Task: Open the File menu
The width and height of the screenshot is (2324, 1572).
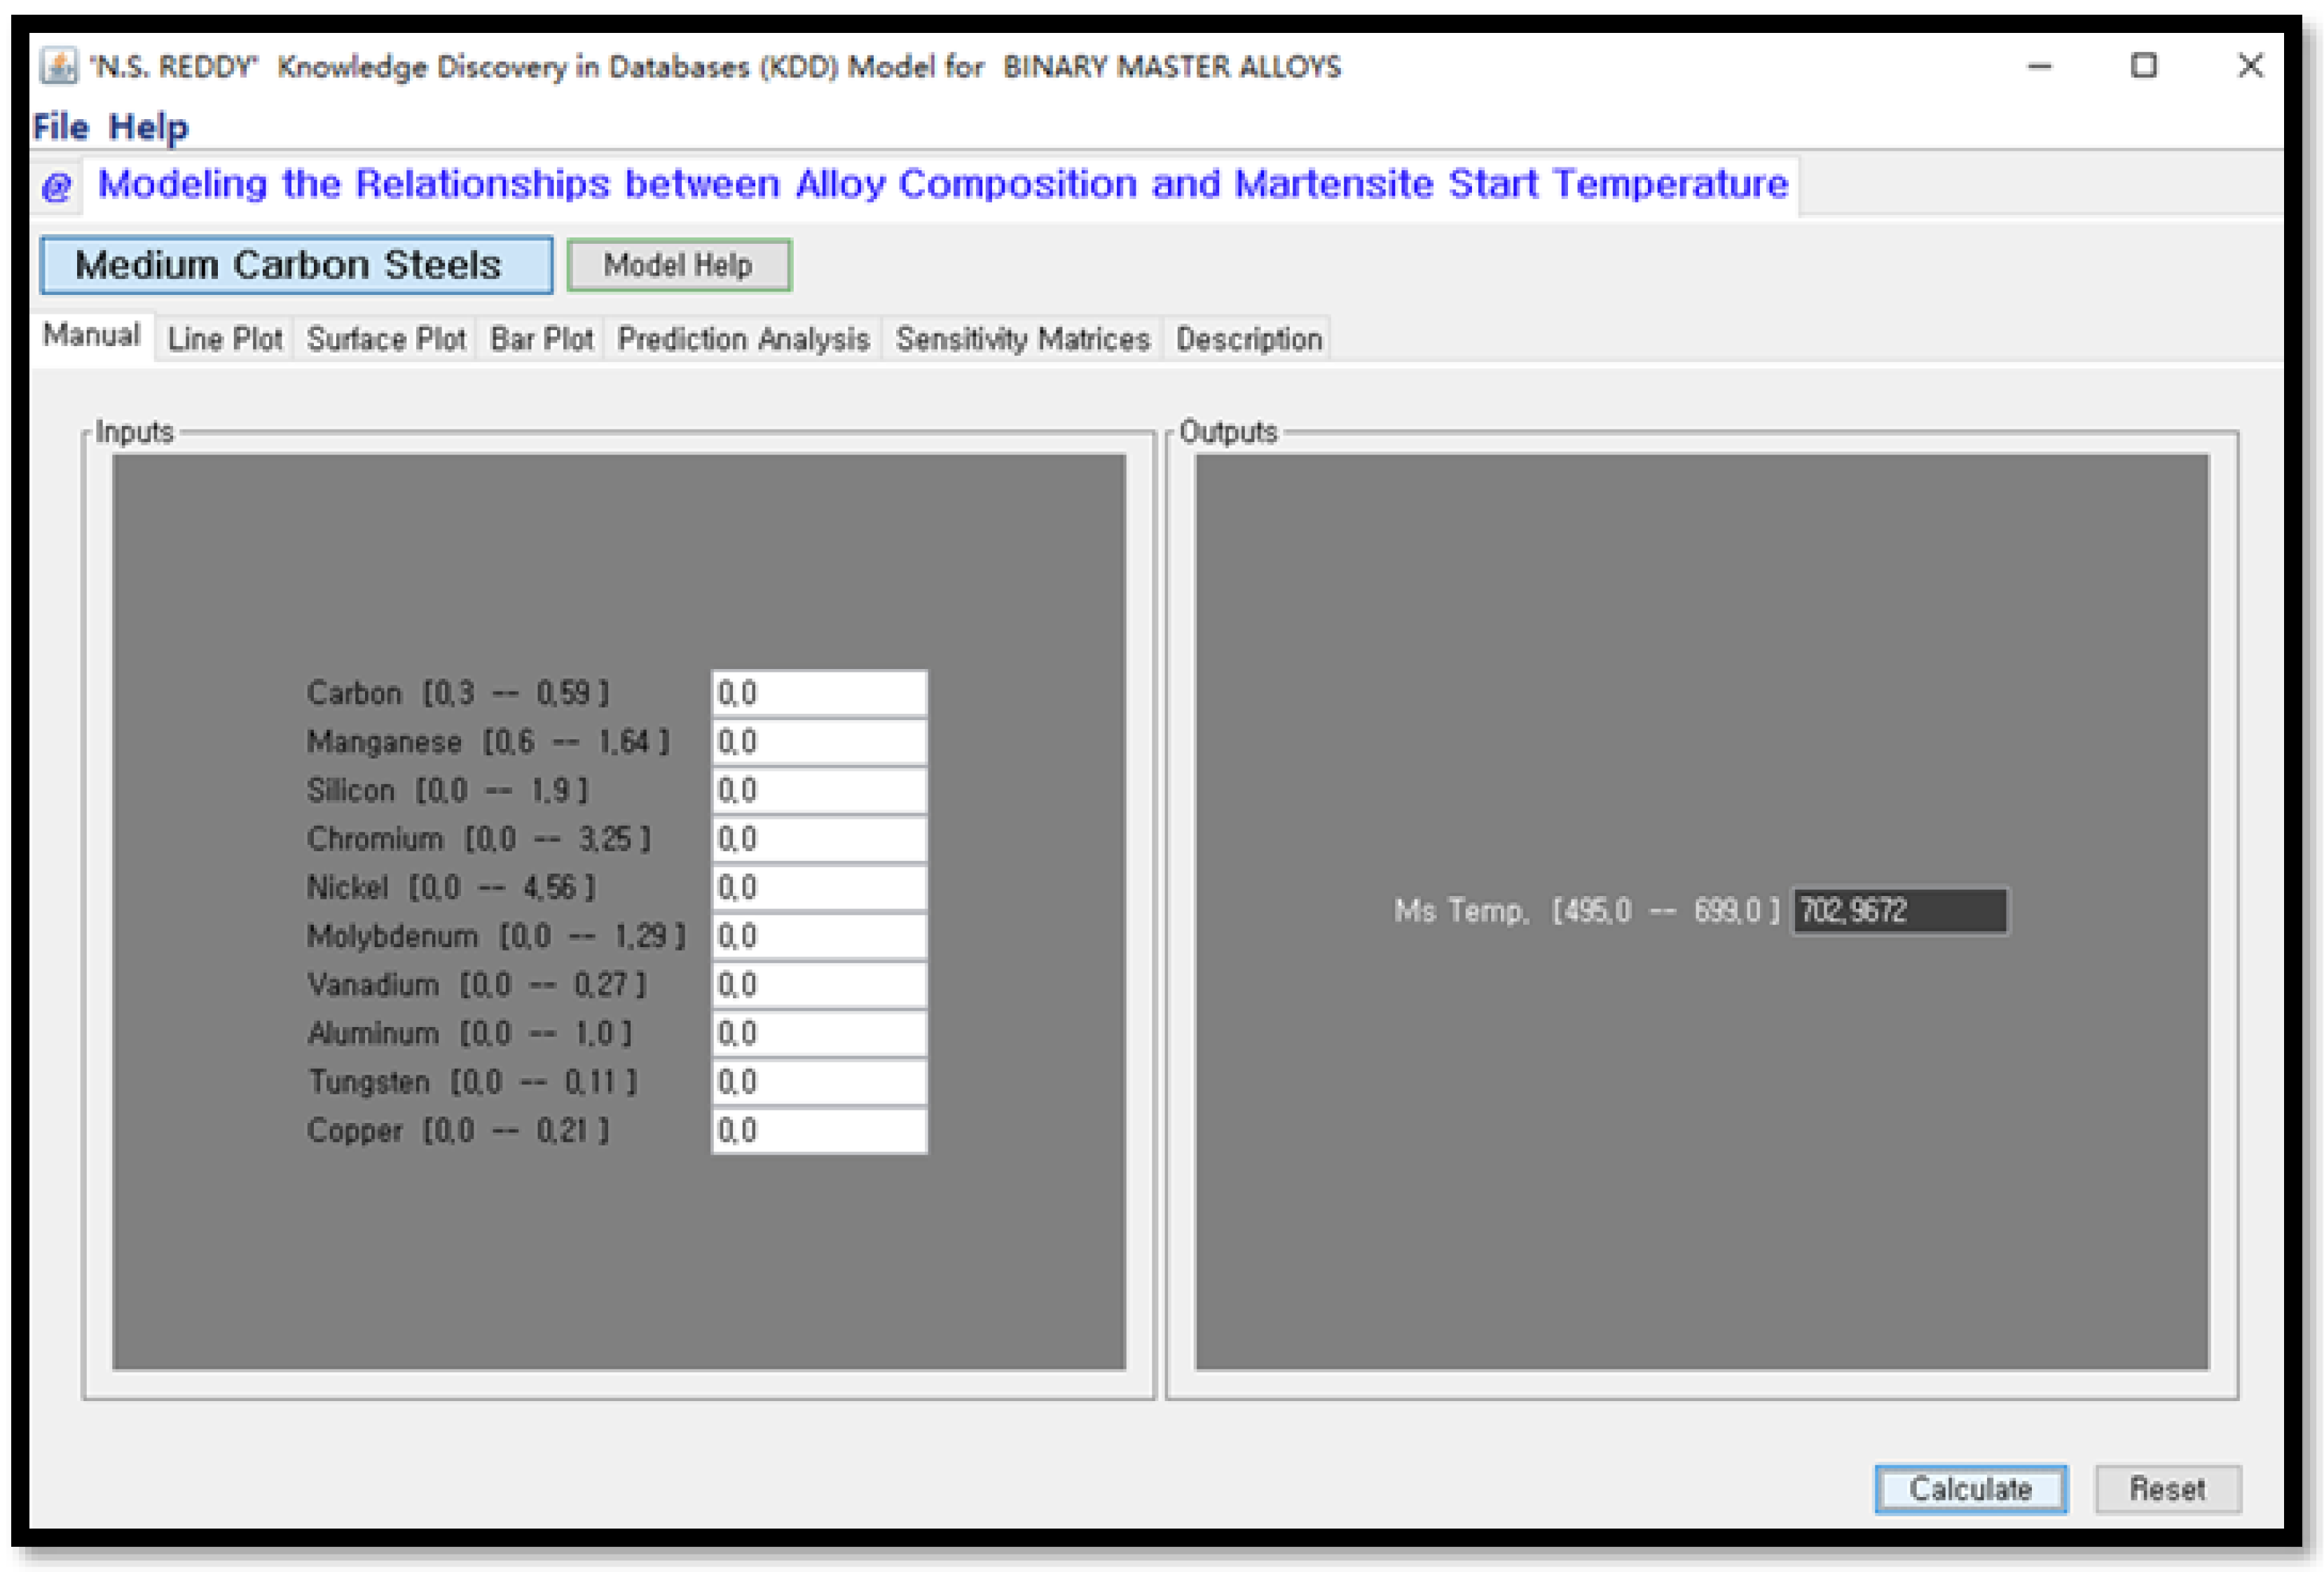Action: [x=60, y=127]
